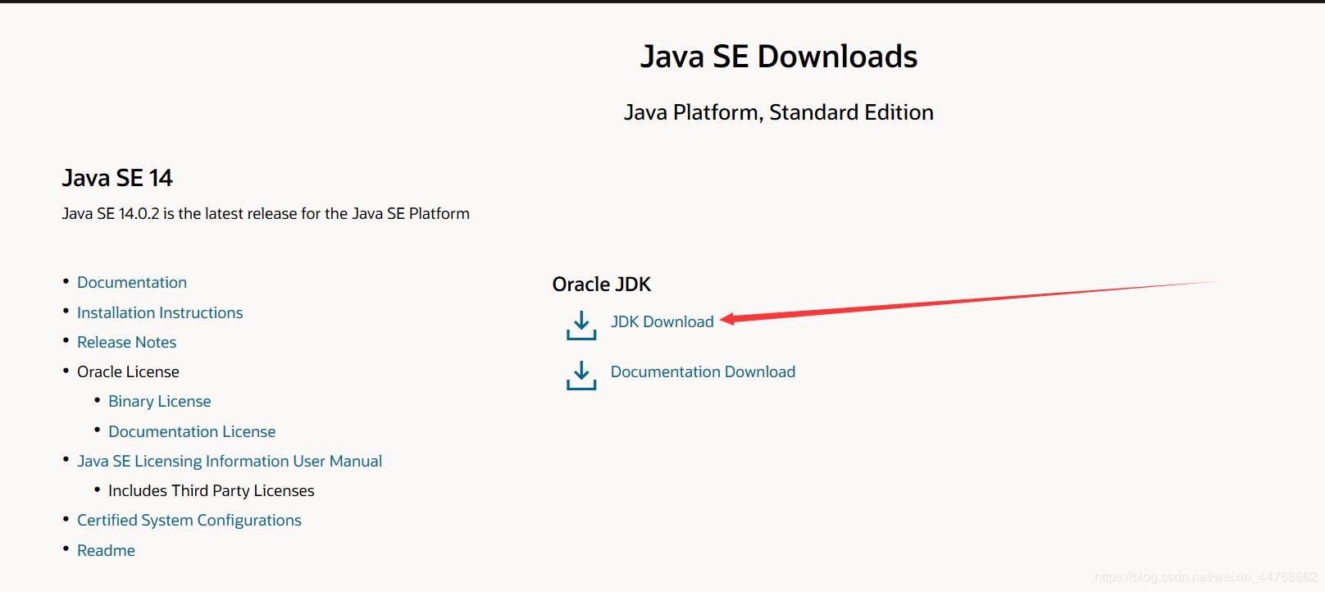The image size is (1325, 592).
Task: Open the JDK Download link
Action: [x=662, y=321]
